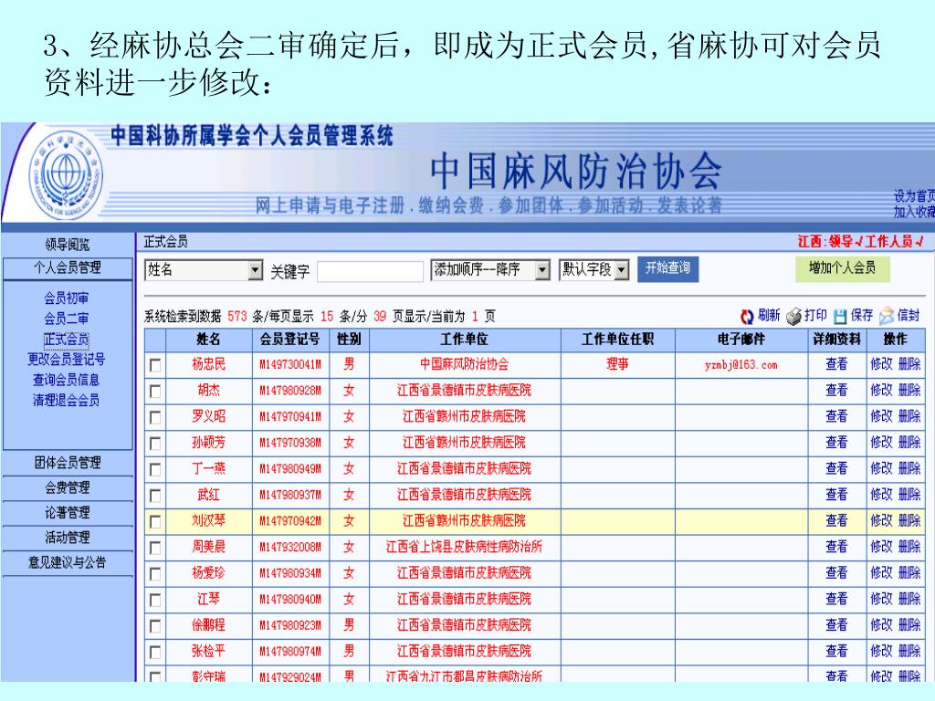Click 修改 for 杨忠民

881,364
